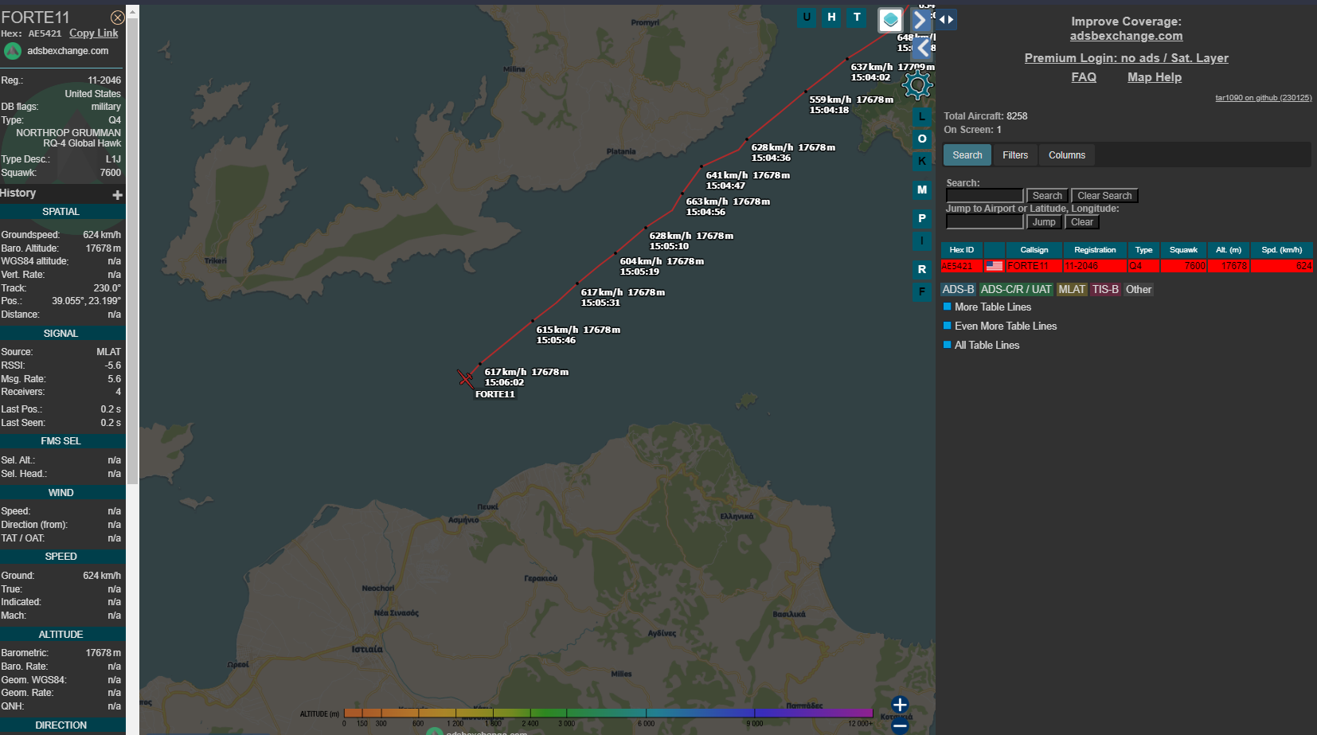
Task: Click the altitude color legend bar
Action: click(608, 713)
